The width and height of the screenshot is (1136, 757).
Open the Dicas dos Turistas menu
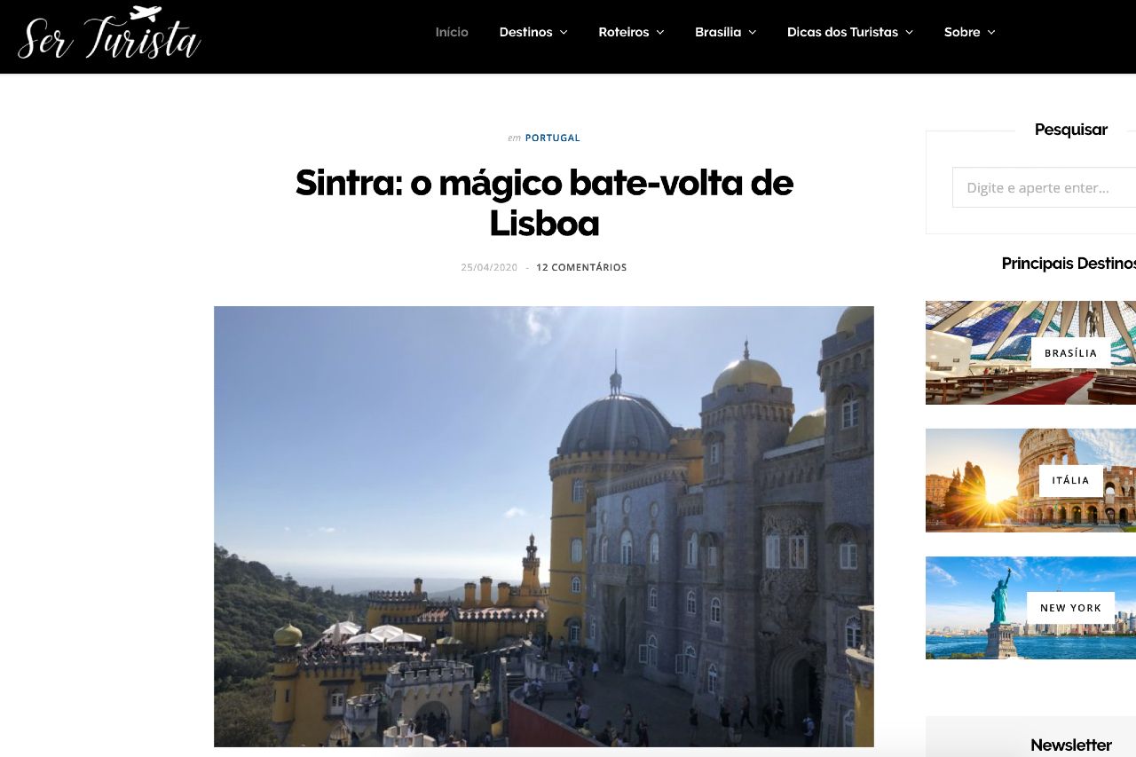(x=842, y=32)
